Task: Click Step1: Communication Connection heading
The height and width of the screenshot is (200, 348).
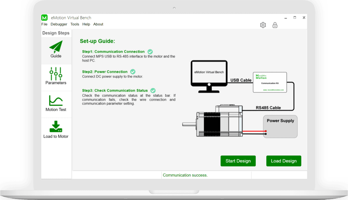Action: coord(113,51)
